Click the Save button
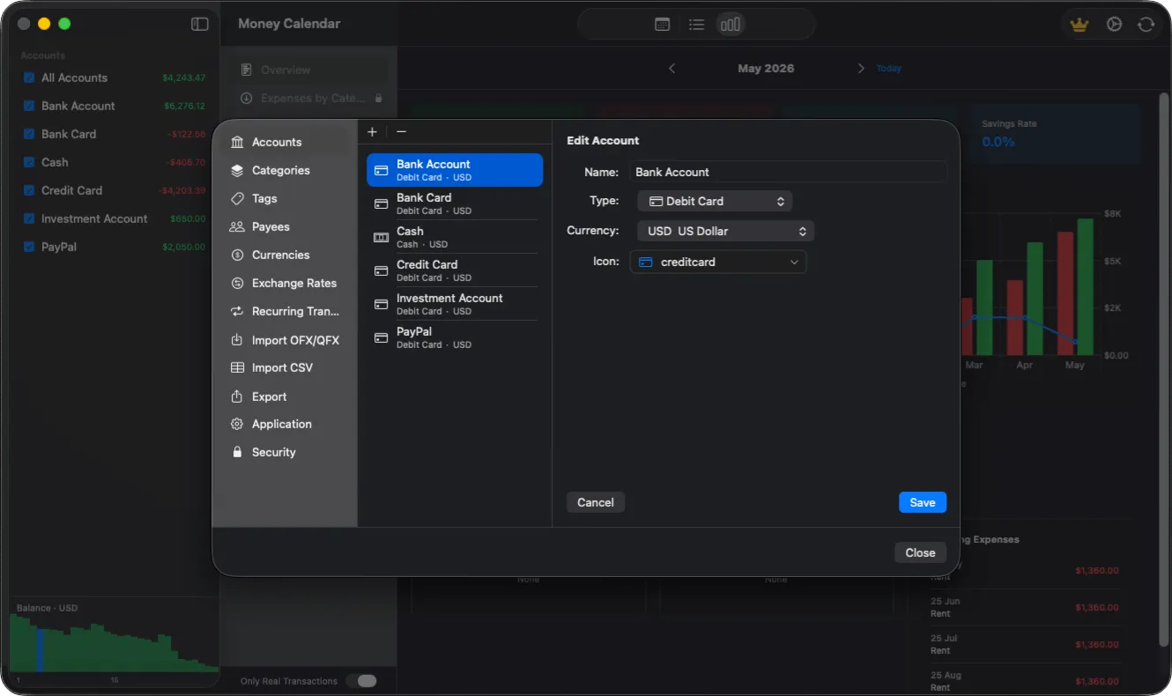The image size is (1172, 696). pyautogui.click(x=923, y=502)
